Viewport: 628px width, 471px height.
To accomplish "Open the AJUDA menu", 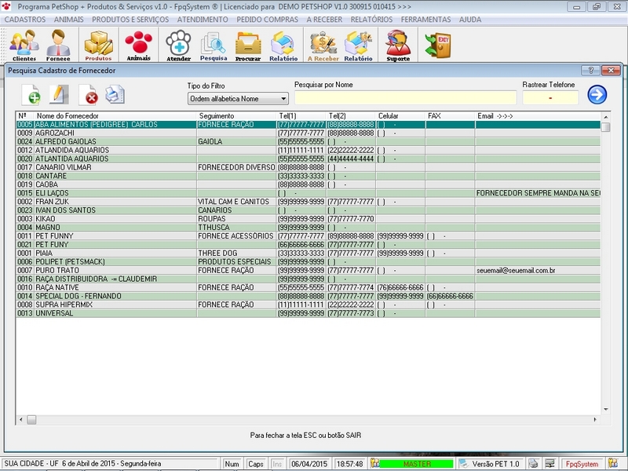I will tap(470, 20).
